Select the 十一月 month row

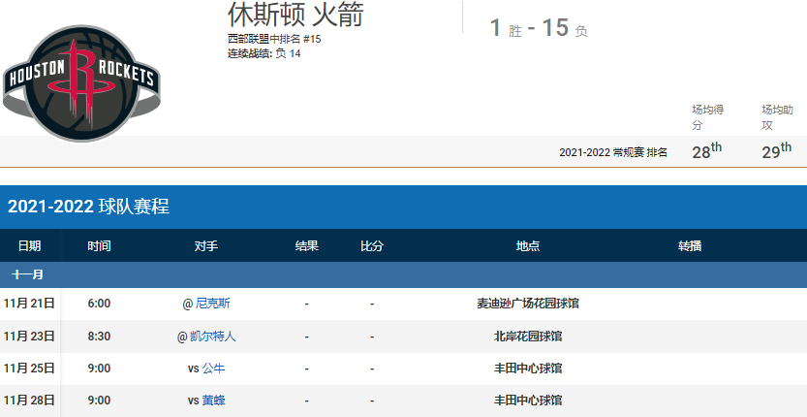(403, 274)
